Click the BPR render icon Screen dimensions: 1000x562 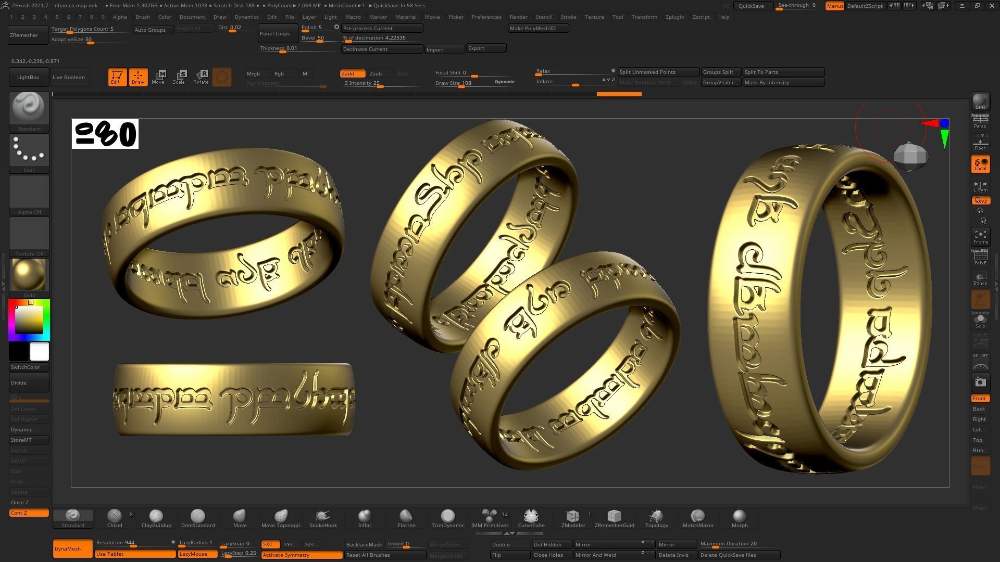click(980, 101)
